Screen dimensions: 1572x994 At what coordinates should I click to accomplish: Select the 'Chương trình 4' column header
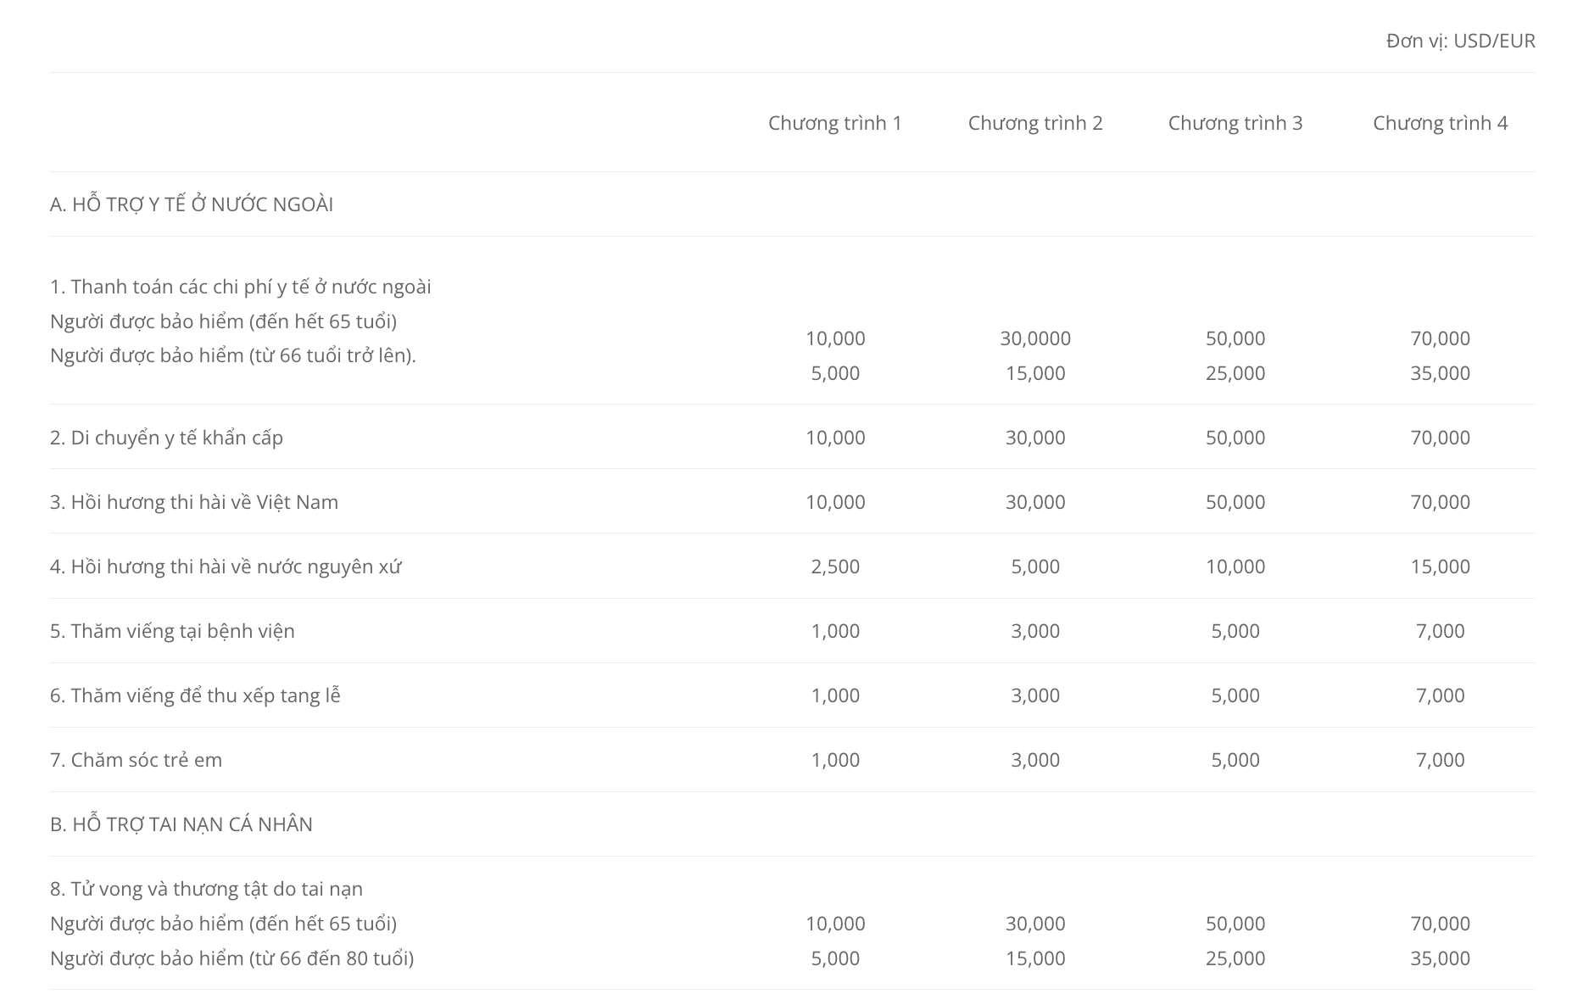click(1440, 123)
